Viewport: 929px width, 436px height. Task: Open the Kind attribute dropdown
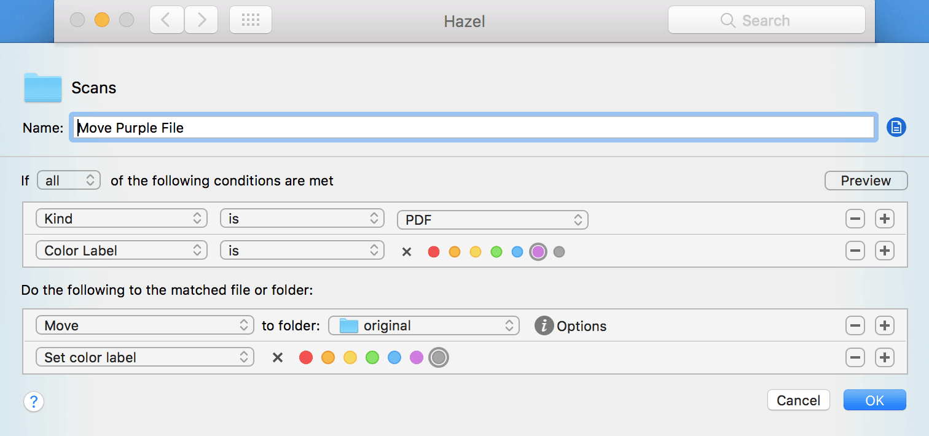pyautogui.click(x=121, y=219)
